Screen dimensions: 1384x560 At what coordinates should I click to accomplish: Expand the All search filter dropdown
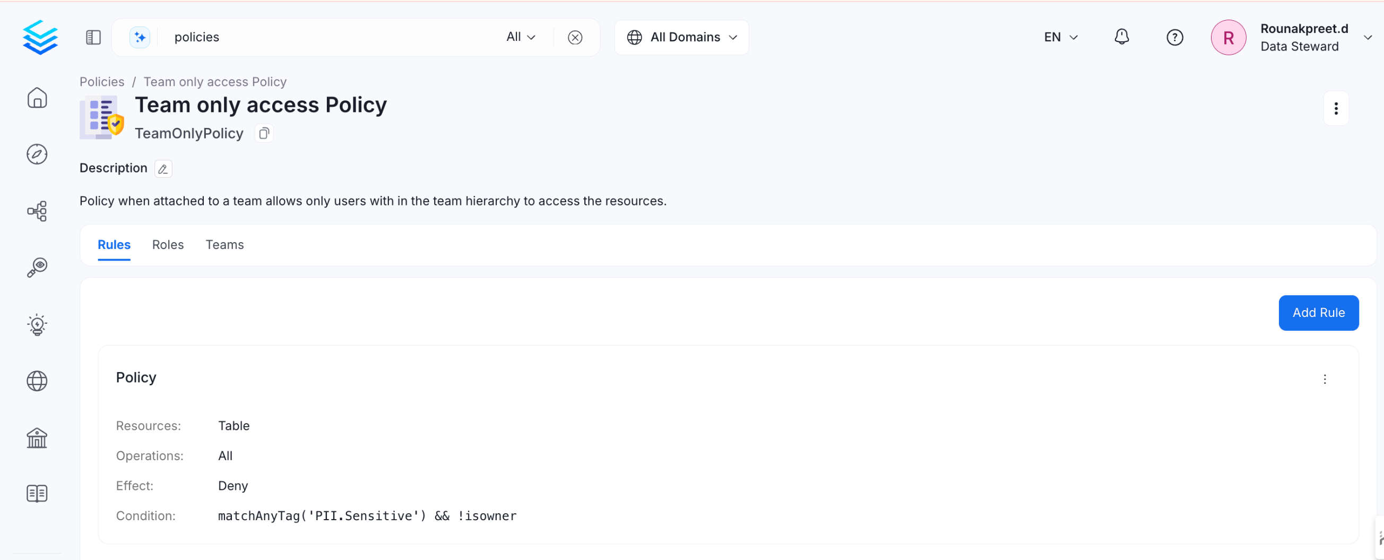pyautogui.click(x=521, y=37)
